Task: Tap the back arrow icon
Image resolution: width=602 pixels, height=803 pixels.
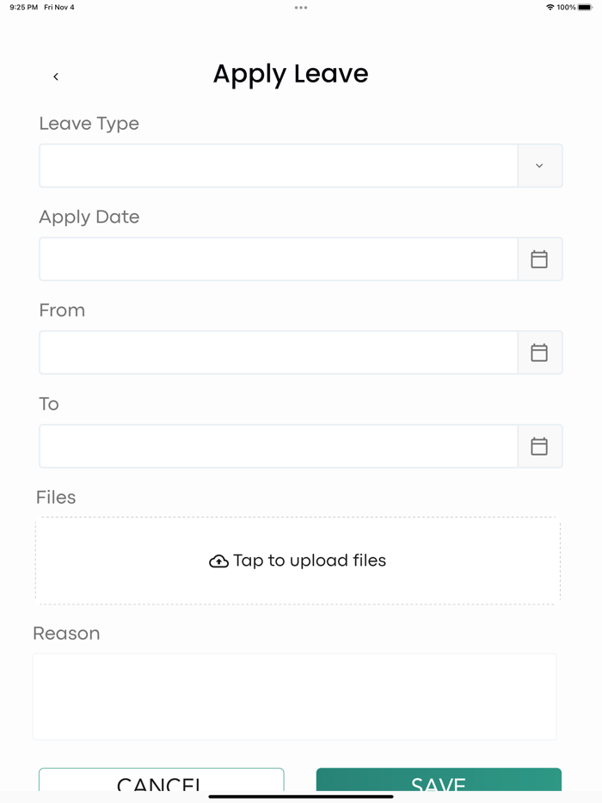Action: (56, 77)
